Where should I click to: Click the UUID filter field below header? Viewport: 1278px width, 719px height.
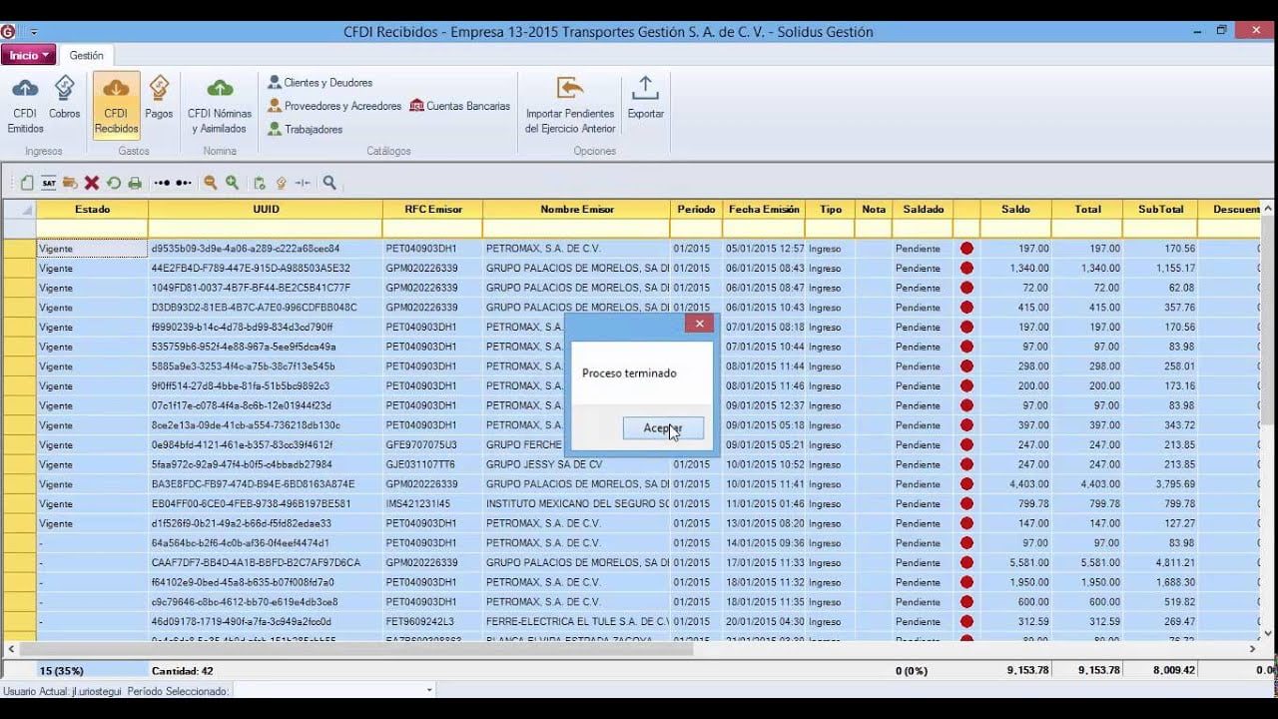tap(265, 229)
